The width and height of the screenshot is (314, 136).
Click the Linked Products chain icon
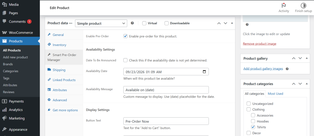49,79
